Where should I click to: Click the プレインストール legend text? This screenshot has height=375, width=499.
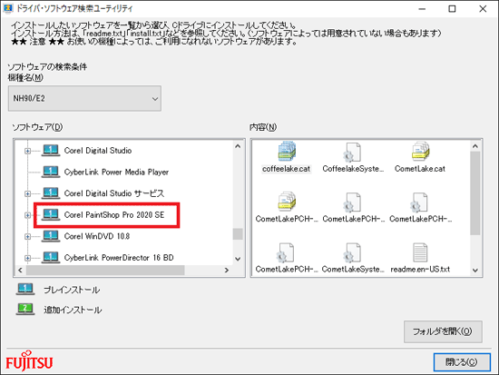72,290
